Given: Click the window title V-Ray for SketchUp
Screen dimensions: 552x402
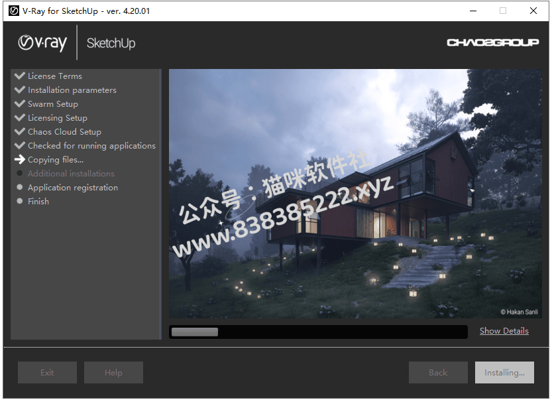Looking at the screenshot, I should click(x=86, y=11).
